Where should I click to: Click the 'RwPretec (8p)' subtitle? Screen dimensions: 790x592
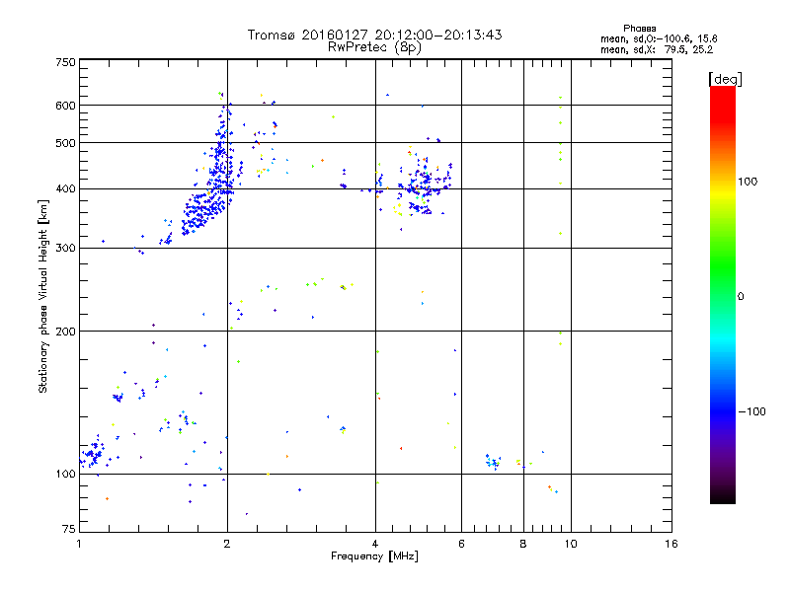coord(374,47)
